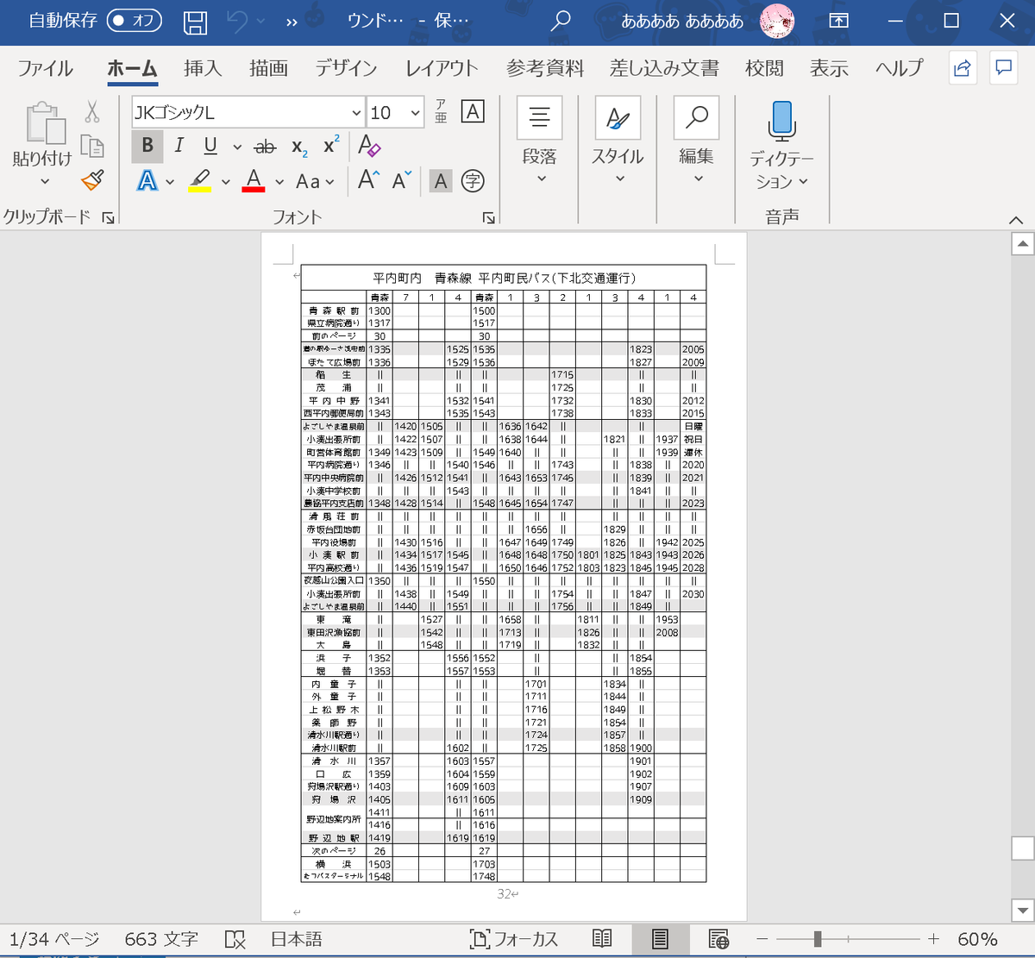
Task: Click Styles pen icon button
Action: [x=618, y=117]
